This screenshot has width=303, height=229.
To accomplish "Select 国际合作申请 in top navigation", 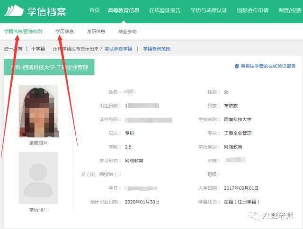I will click(x=253, y=10).
